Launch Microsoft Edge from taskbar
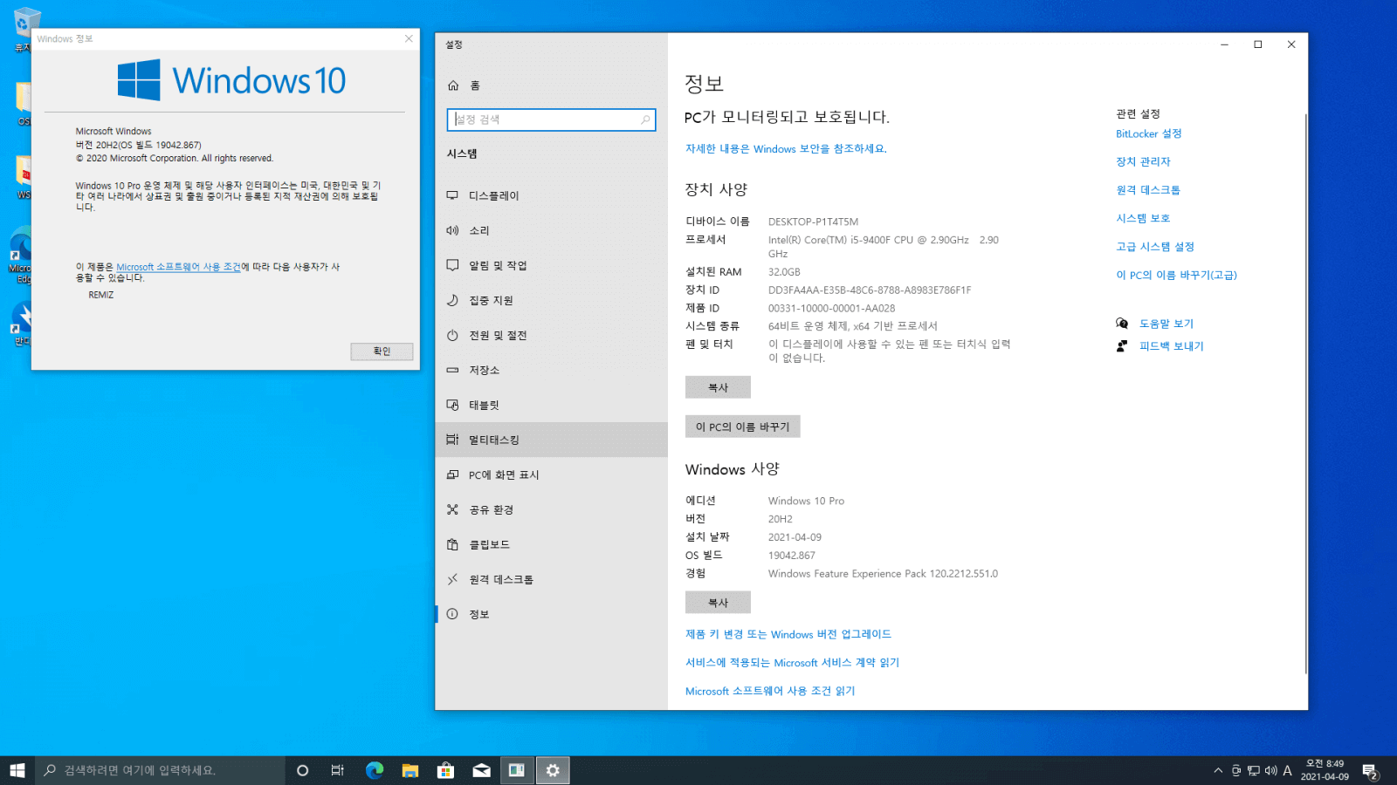Image resolution: width=1397 pixels, height=785 pixels. 375,770
